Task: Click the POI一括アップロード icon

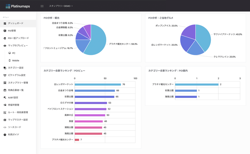Action: 5,38
